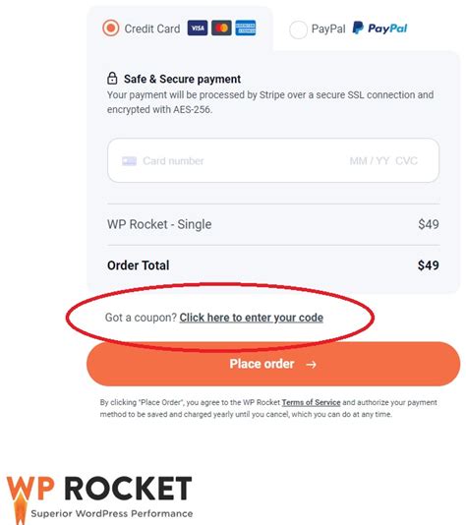The image size is (466, 525).
Task: Click the Order Total amount $49
Action: point(429,265)
